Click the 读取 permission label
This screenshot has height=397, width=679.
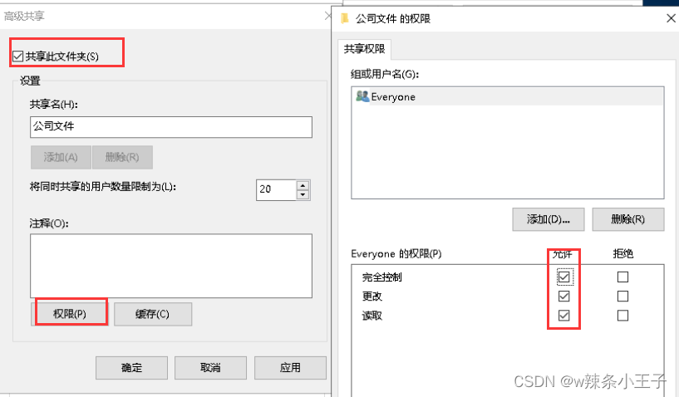[372, 316]
